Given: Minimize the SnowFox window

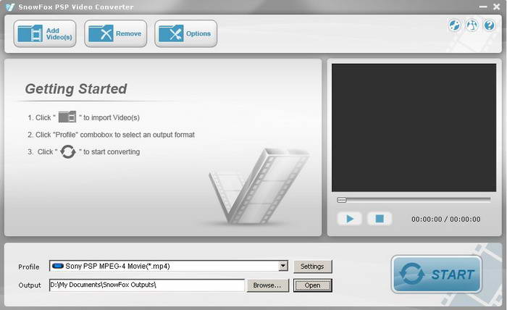Looking at the screenshot, I should tap(483, 7).
